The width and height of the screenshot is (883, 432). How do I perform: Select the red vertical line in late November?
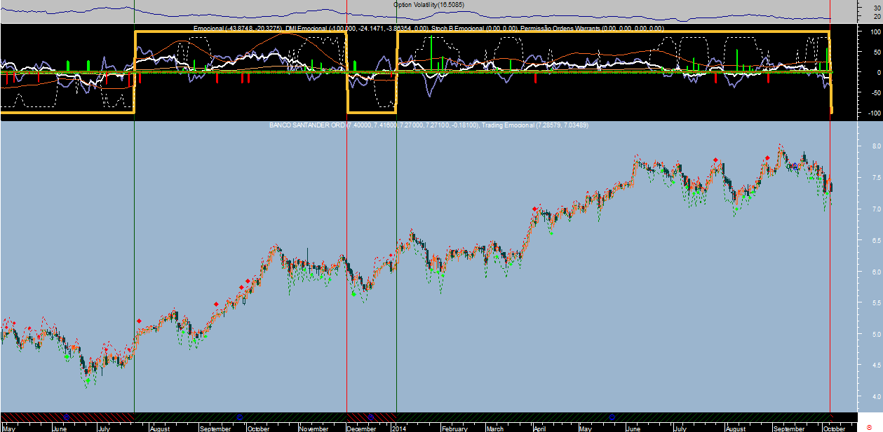[x=347, y=210]
